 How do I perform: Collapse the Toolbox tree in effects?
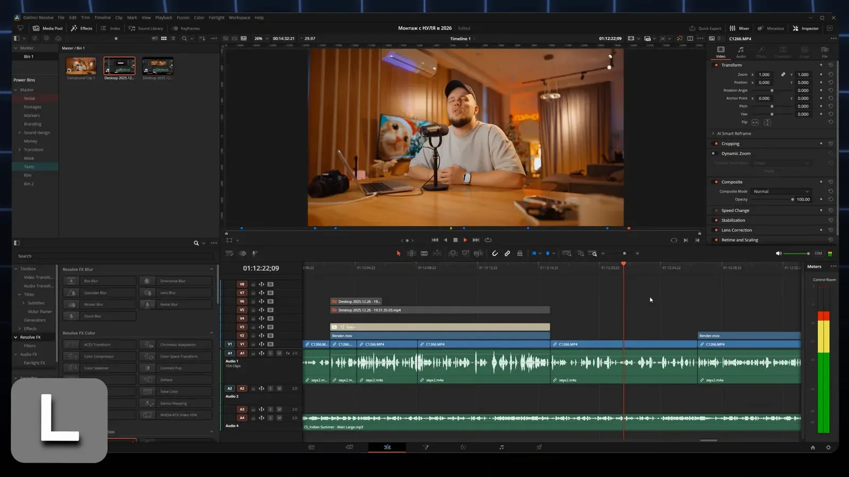pos(16,269)
